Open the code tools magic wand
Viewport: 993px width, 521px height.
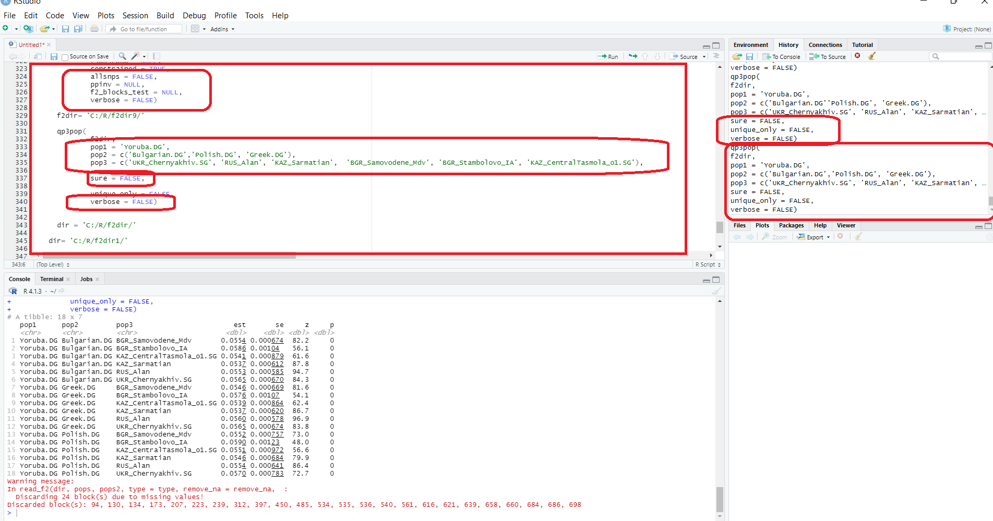(136, 56)
